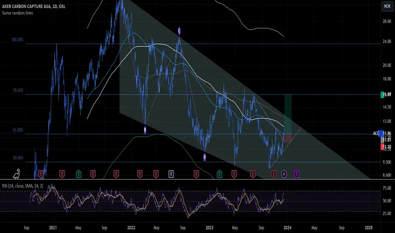Click the purple lightning bolt event icon
This screenshot has height=233, width=395.
tap(284, 174)
